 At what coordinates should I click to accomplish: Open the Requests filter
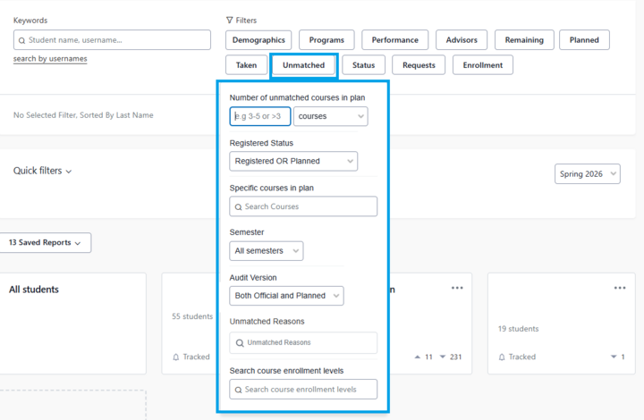click(419, 65)
